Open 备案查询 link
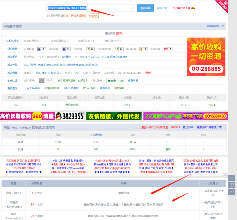The width and height of the screenshot is (237, 220). tap(105, 88)
